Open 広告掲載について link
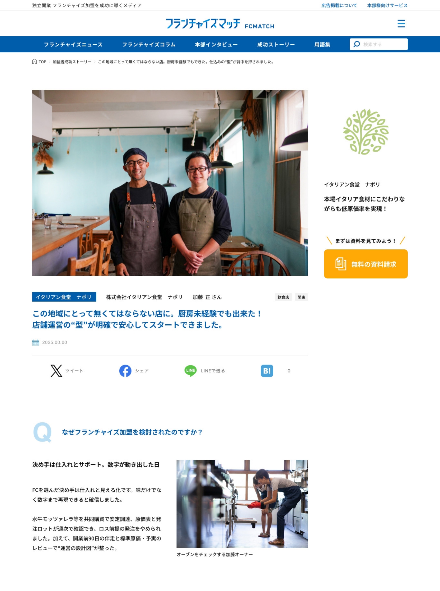Viewport: 440px width, 591px height. 339,5
